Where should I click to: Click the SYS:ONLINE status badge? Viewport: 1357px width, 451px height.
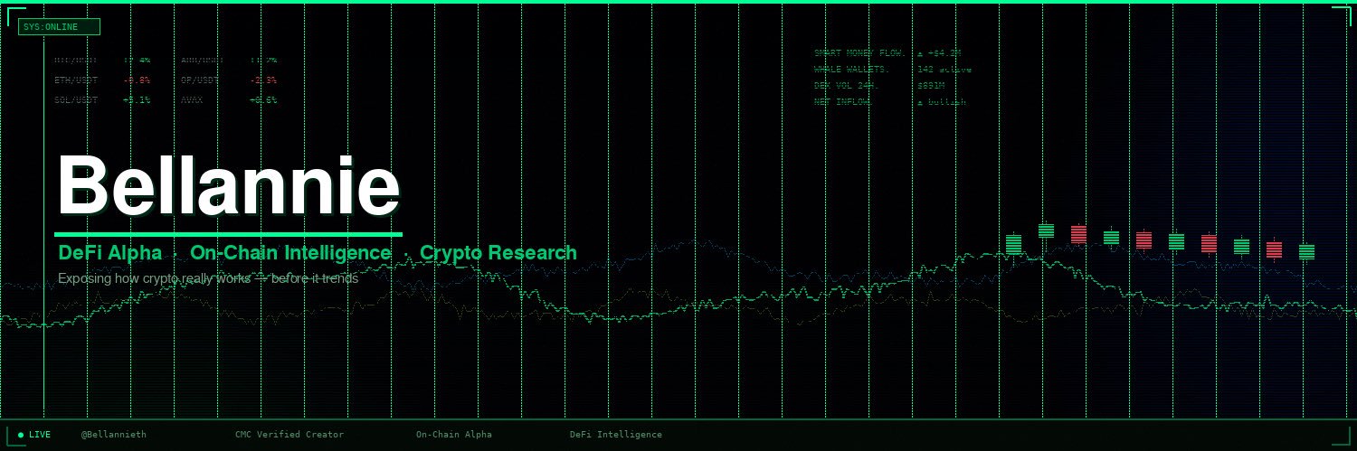click(x=59, y=27)
